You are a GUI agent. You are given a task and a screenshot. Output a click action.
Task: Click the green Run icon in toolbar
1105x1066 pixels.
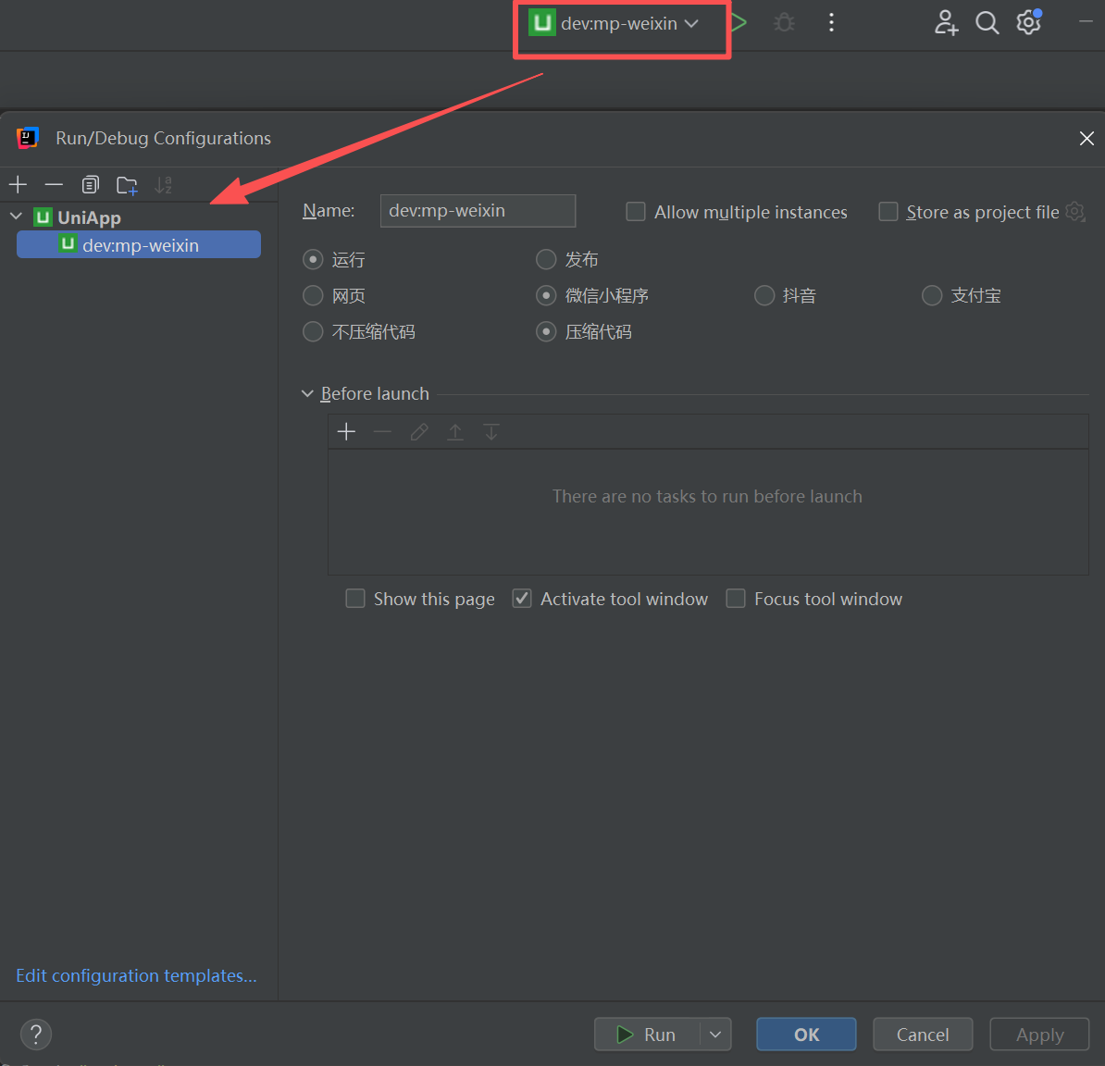[739, 22]
